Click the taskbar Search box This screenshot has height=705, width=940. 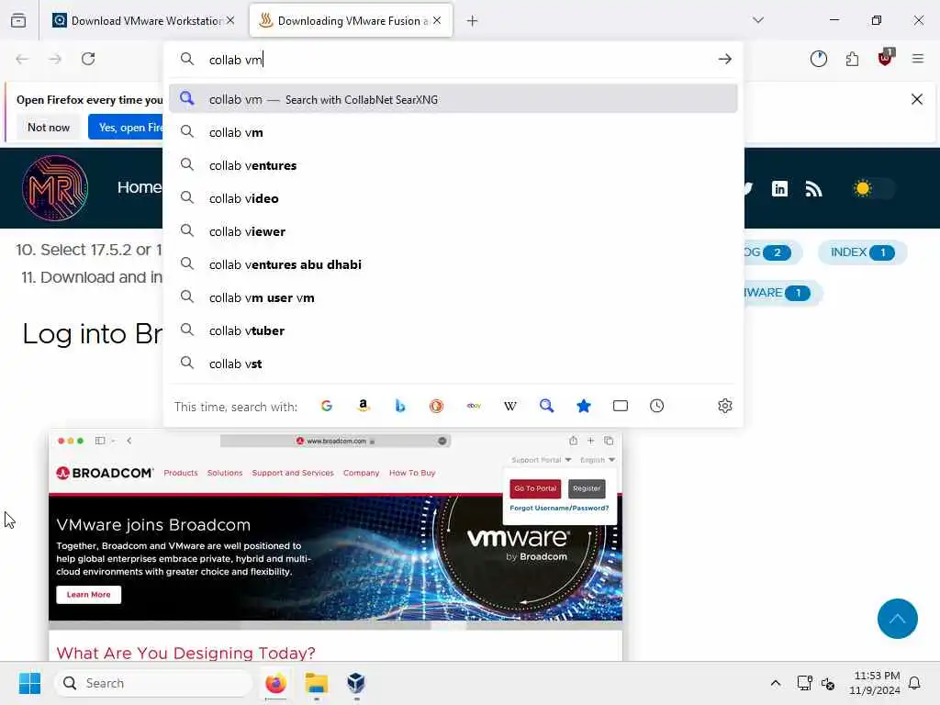[153, 683]
